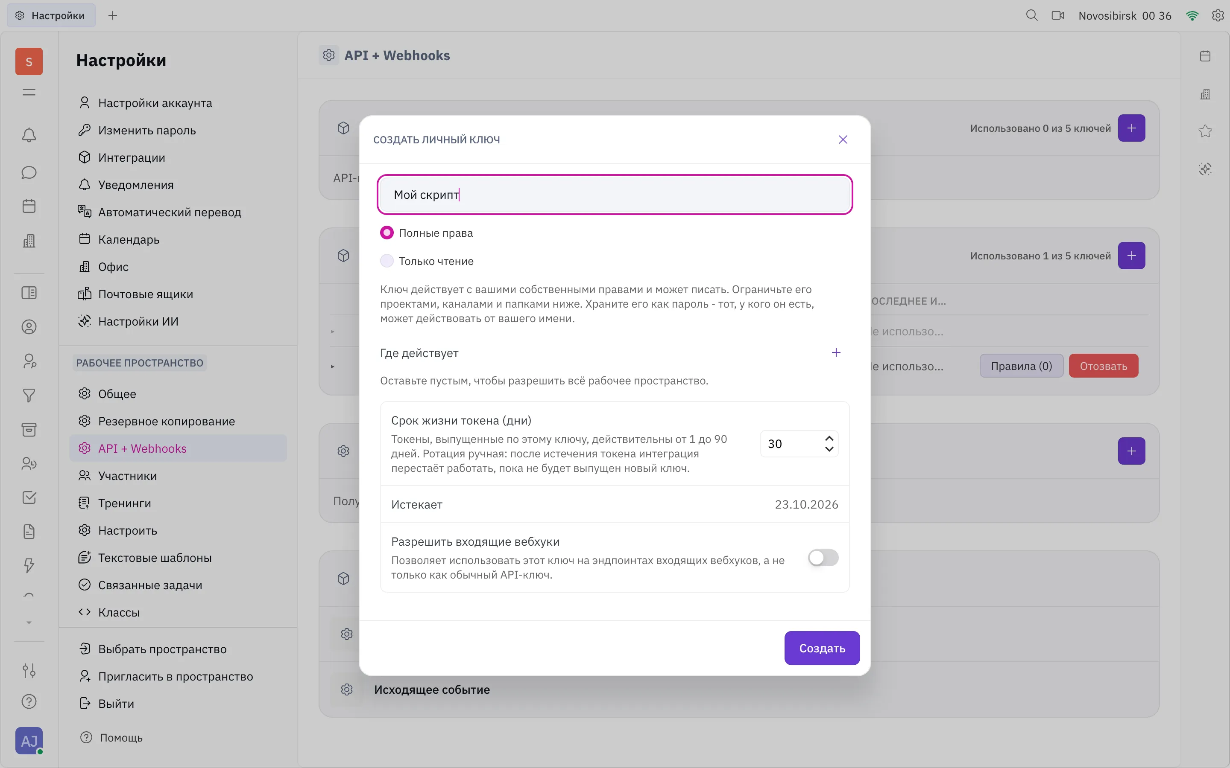
Task: Click the key name input field
Action: pos(615,195)
